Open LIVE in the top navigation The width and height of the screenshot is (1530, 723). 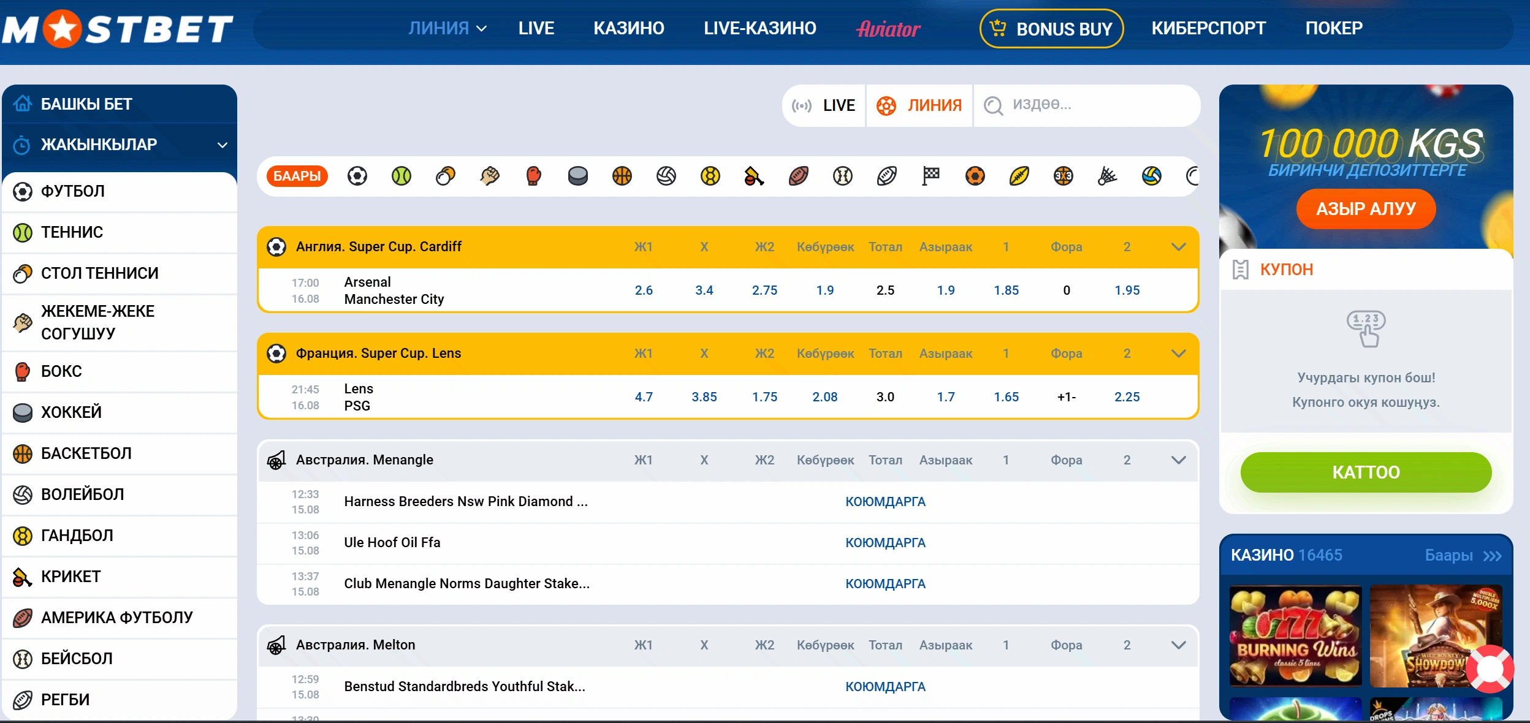[536, 28]
